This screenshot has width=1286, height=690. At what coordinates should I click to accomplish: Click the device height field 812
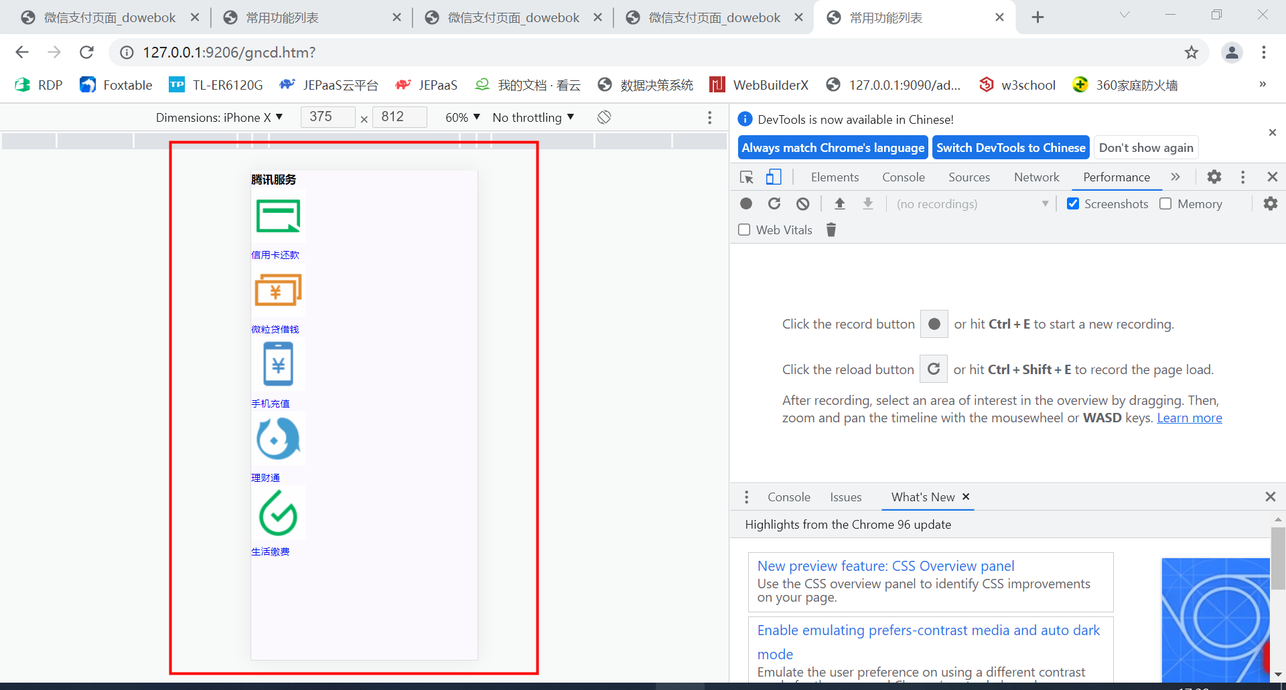(399, 117)
